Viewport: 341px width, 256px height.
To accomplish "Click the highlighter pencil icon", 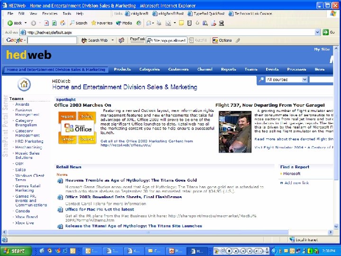I will coord(238,40).
